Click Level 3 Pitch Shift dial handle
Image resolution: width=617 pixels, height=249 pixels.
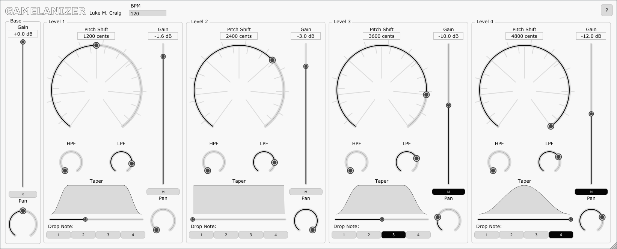click(426, 95)
